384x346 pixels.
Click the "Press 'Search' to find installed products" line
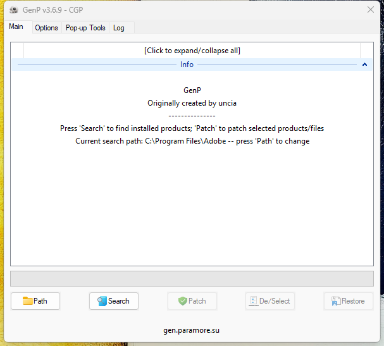pos(192,128)
